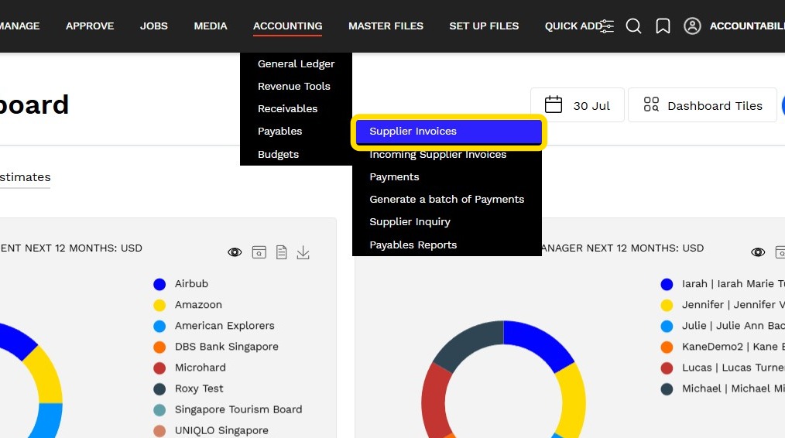This screenshot has height=438, width=785.
Task: Click the Dashboard Tiles button
Action: (x=702, y=104)
